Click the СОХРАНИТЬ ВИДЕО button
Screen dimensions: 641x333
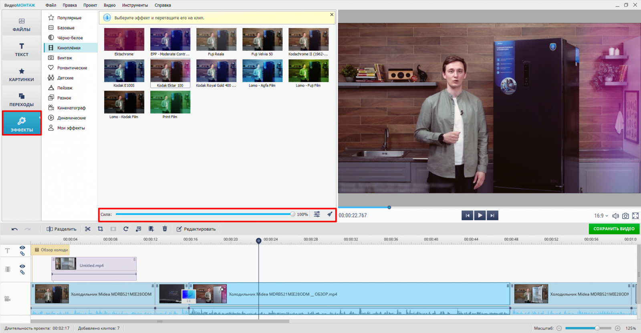point(614,229)
